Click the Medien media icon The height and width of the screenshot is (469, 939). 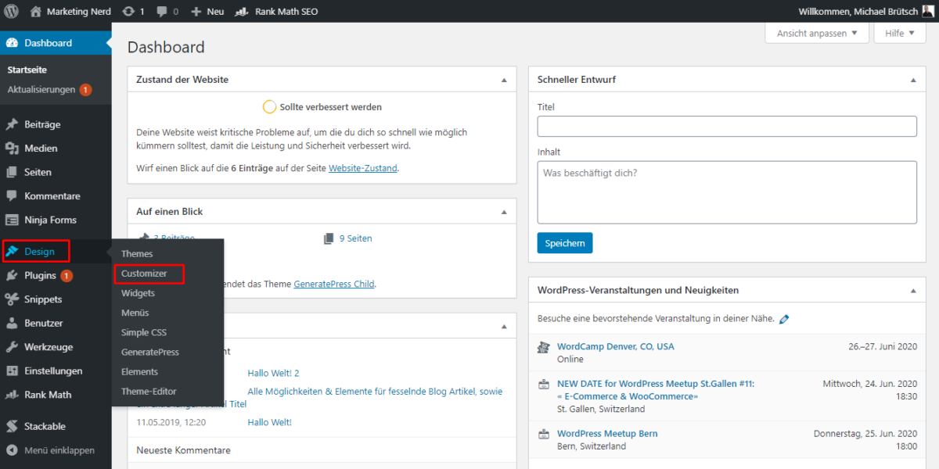tap(12, 149)
